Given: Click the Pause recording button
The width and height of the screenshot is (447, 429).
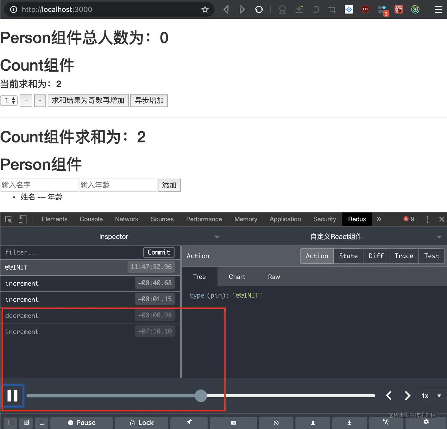Looking at the screenshot, I should point(82,423).
